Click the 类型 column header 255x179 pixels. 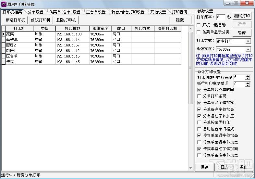click(44, 29)
